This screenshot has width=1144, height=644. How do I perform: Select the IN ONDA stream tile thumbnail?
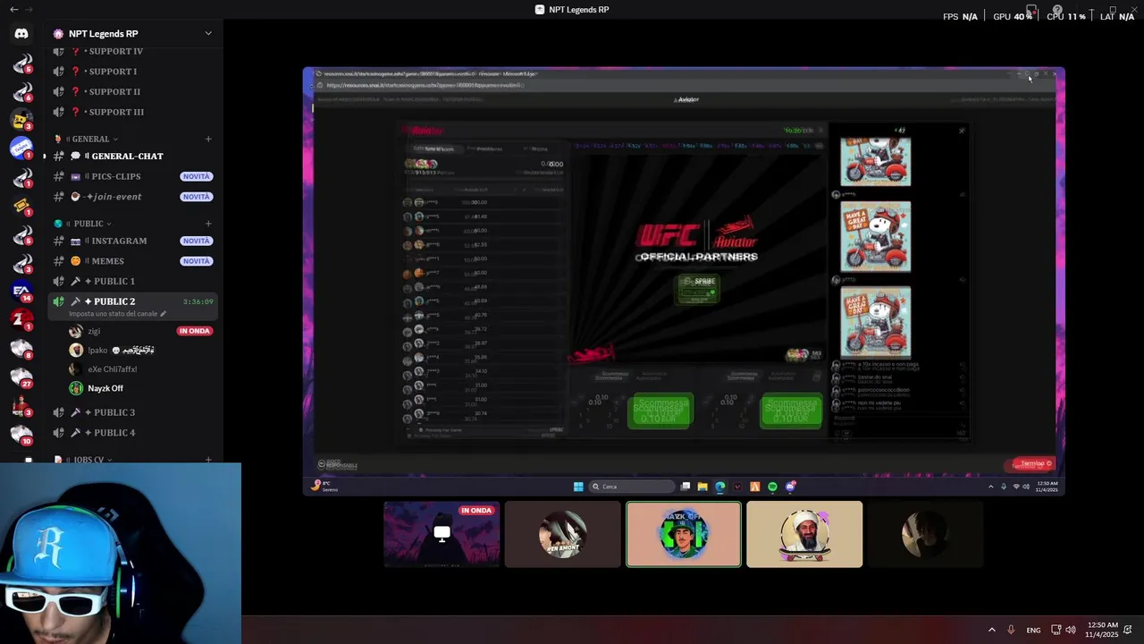pos(442,534)
